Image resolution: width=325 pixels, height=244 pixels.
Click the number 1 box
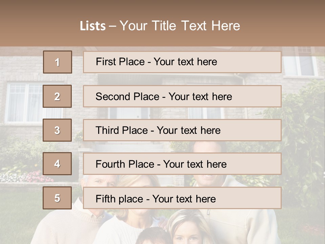coord(58,62)
